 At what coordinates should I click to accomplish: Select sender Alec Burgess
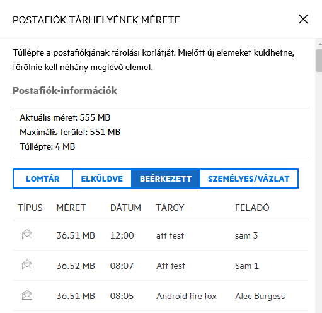pyautogui.click(x=260, y=296)
